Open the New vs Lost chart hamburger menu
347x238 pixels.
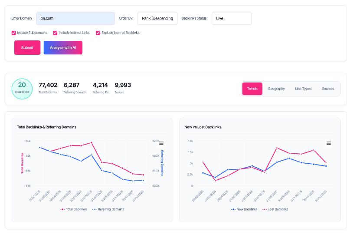[329, 143]
